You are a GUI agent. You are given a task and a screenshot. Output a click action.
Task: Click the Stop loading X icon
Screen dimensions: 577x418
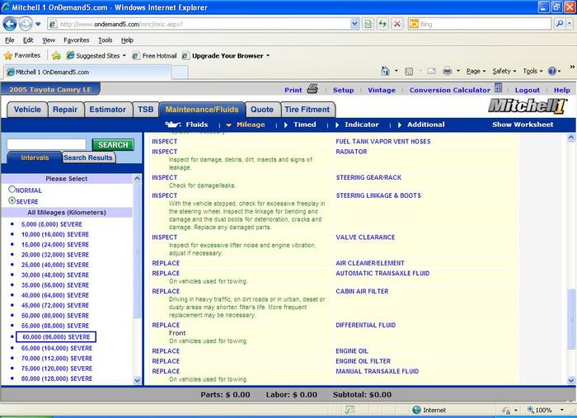(x=398, y=24)
